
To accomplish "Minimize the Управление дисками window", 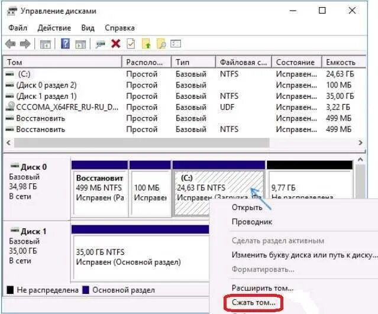I will click(293, 11).
